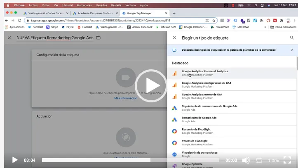Click the trigger placeholder icon in Activación

[x=126, y=137]
